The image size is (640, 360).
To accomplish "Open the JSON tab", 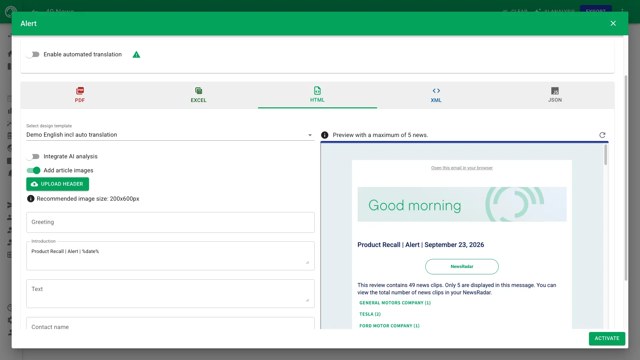I will pos(555,95).
